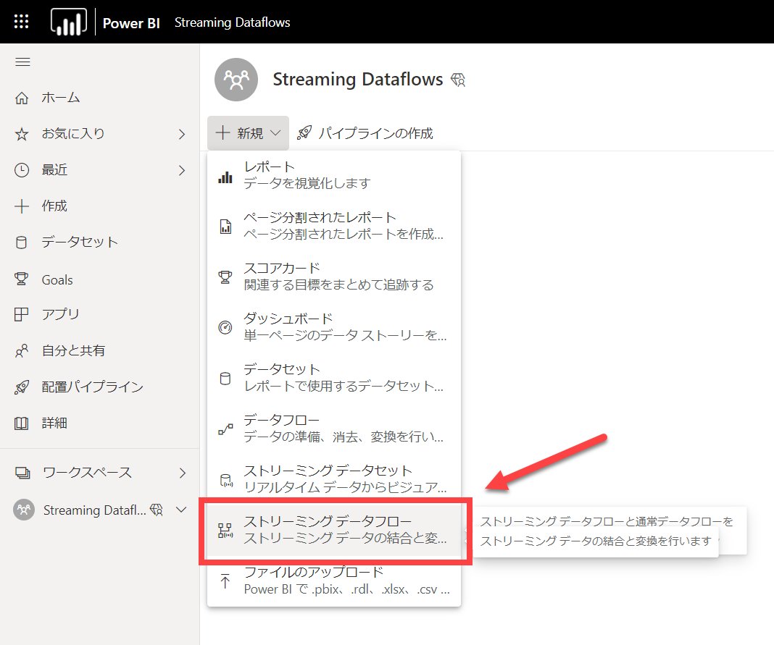This screenshot has width=774, height=645.
Task: Click sidebar Streaming Datafl... premium diamond icon
Action: point(156,510)
